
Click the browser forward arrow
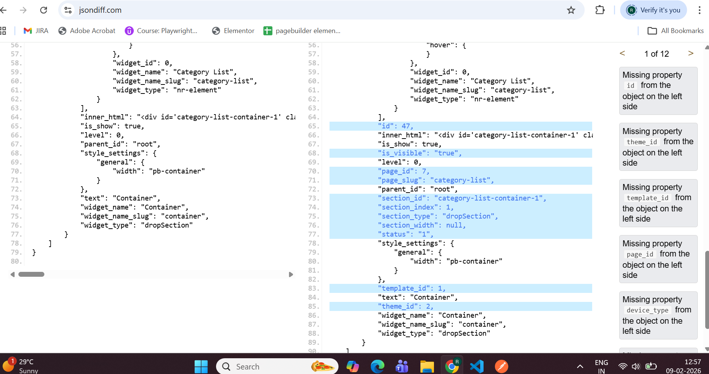point(23,10)
